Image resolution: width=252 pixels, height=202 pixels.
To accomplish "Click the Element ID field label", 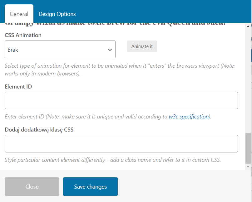I will coord(18,87).
